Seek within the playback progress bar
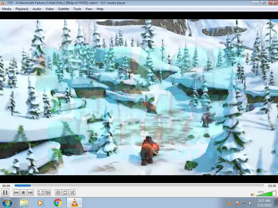Viewport: 278px width, 208px height. point(139,186)
